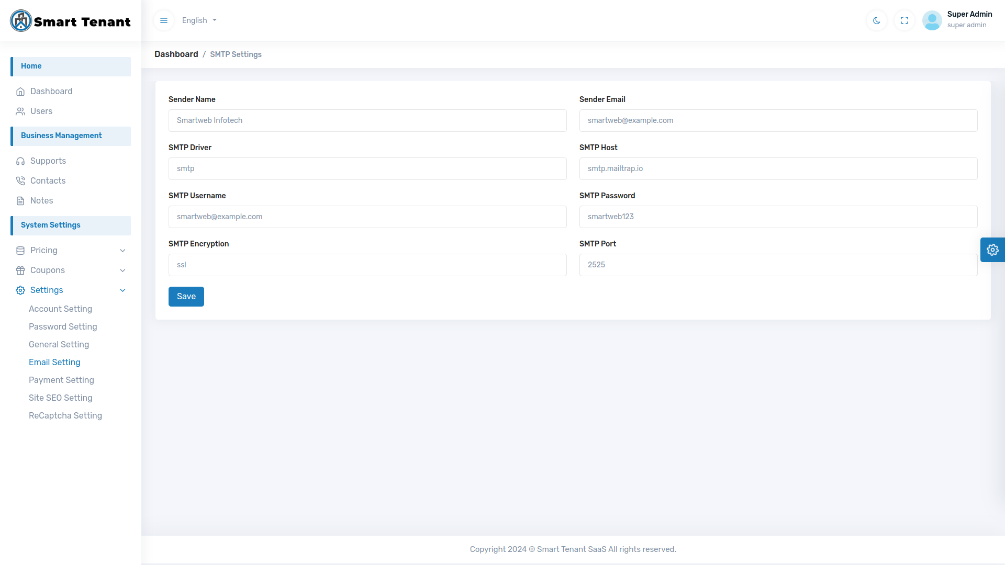Collapse the Settings submenu
The width and height of the screenshot is (1005, 565).
click(122, 290)
